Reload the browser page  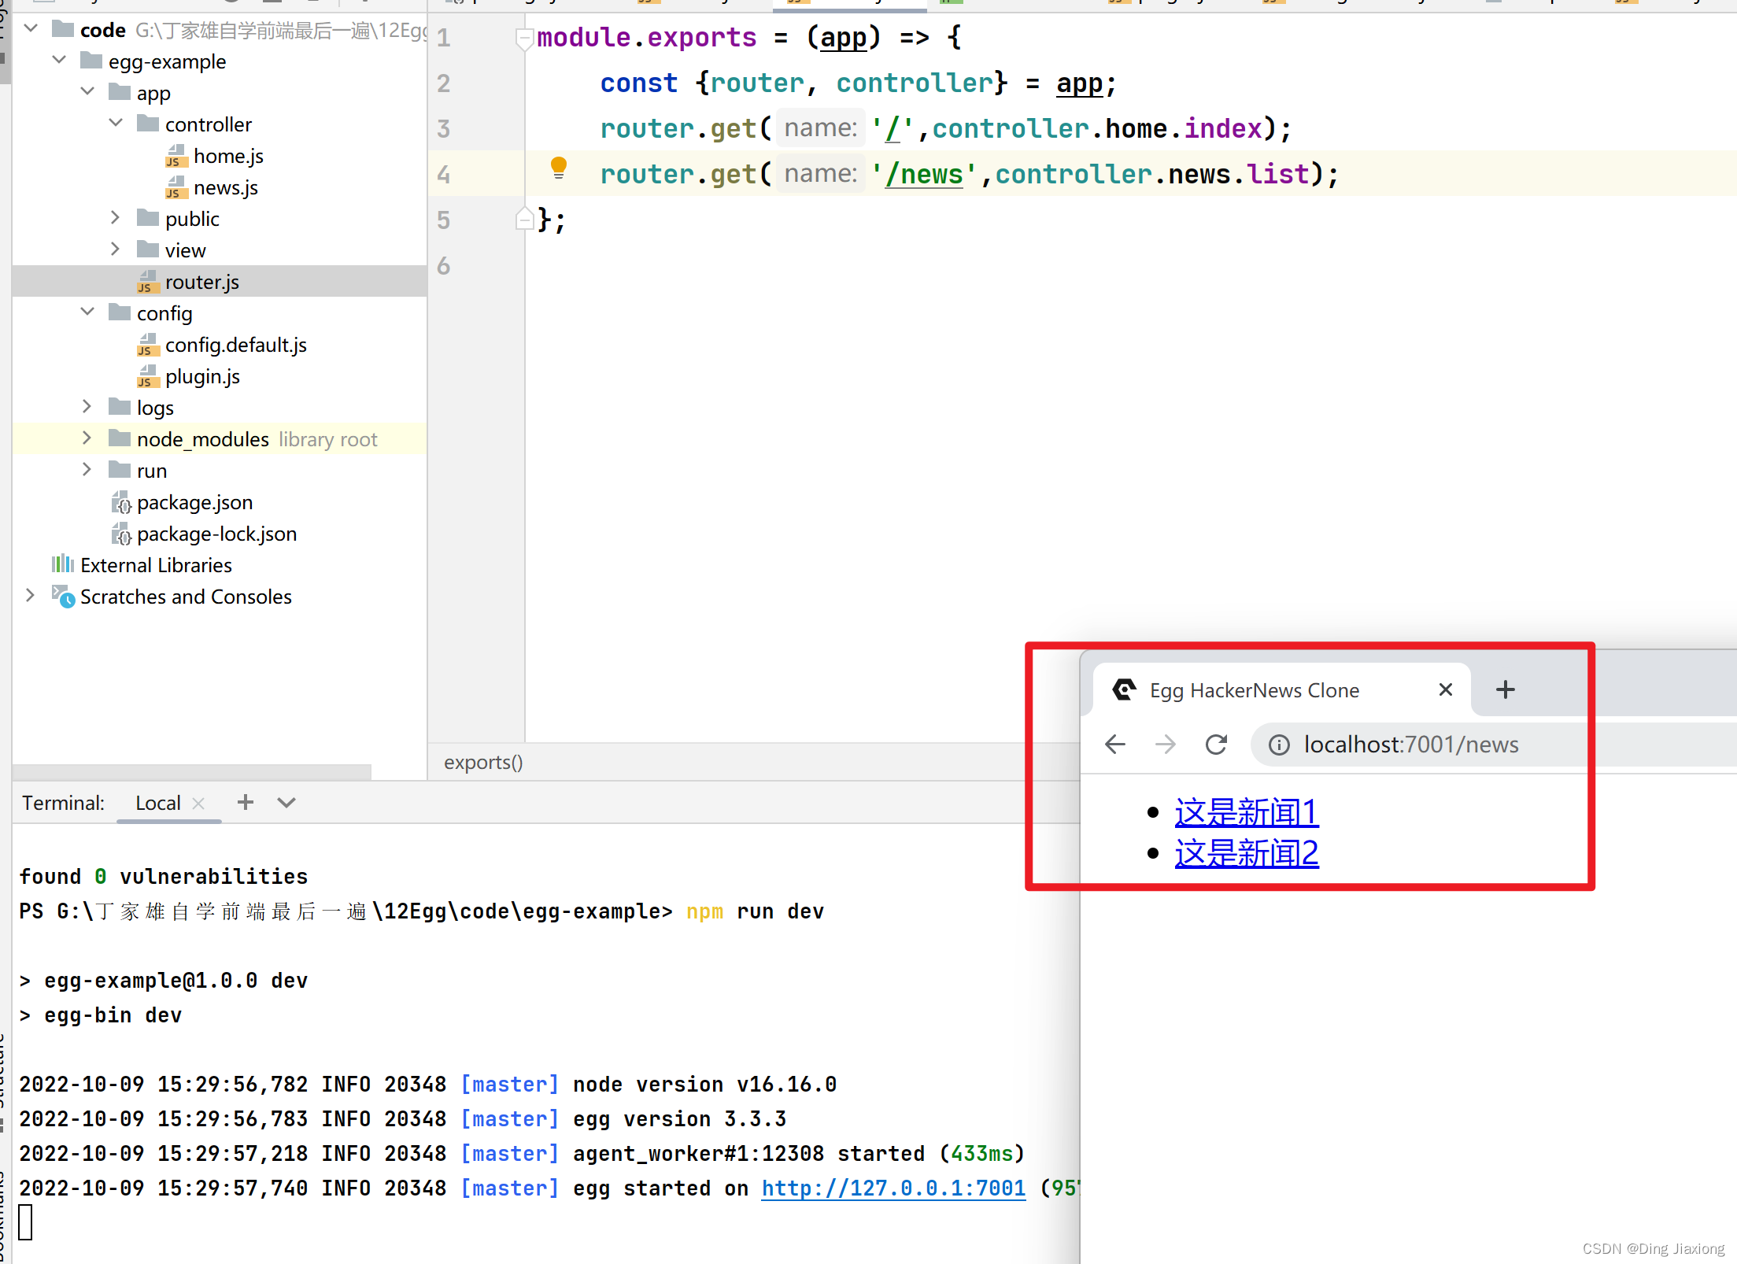pos(1216,744)
